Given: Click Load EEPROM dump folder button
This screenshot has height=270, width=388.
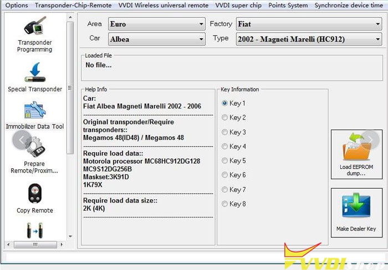Looking at the screenshot, I should point(356,154).
